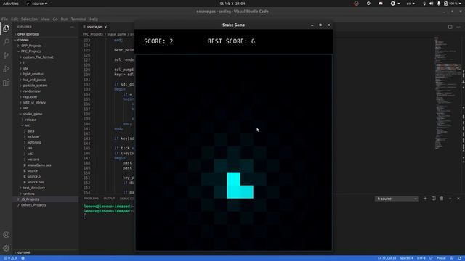Open the Edit menu
The image size is (465, 261).
point(15,20)
